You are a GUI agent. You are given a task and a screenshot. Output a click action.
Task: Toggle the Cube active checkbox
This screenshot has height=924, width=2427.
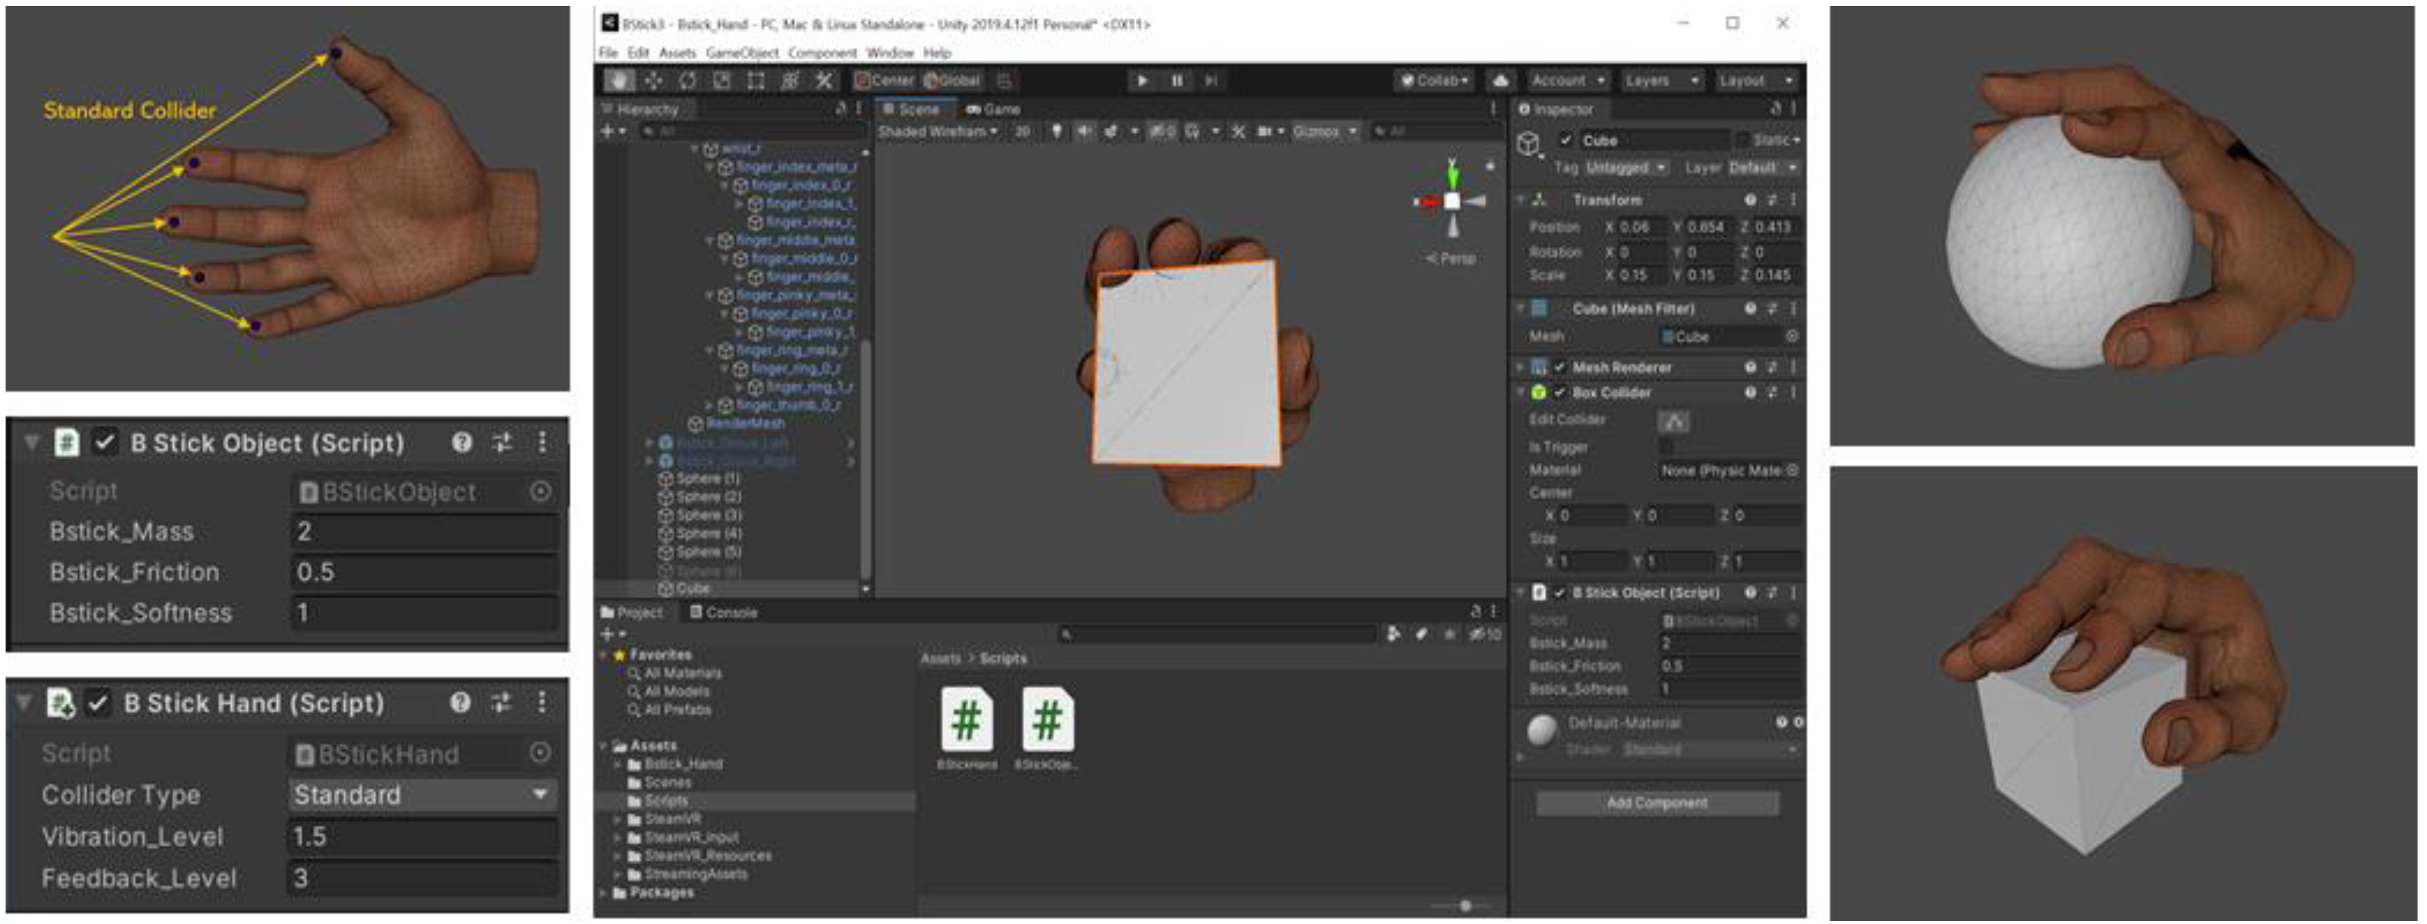point(1565,140)
